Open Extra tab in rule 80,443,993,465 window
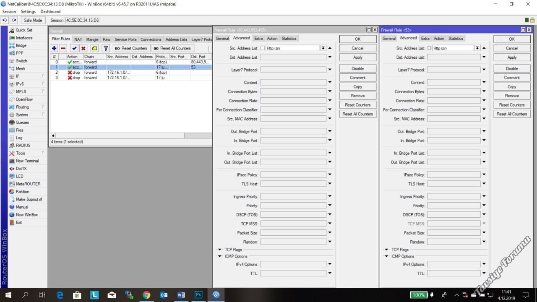Viewport: 537px width, 302px height. point(258,39)
